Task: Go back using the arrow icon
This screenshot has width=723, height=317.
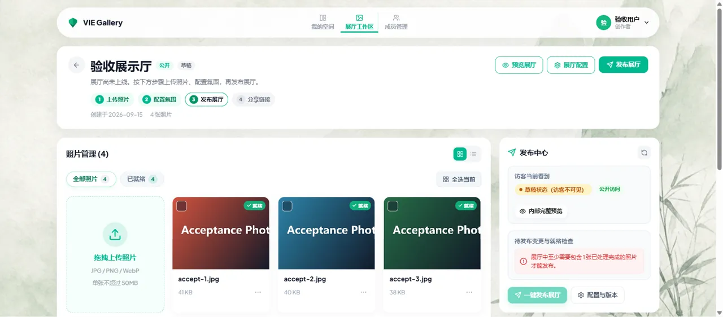Action: click(77, 65)
